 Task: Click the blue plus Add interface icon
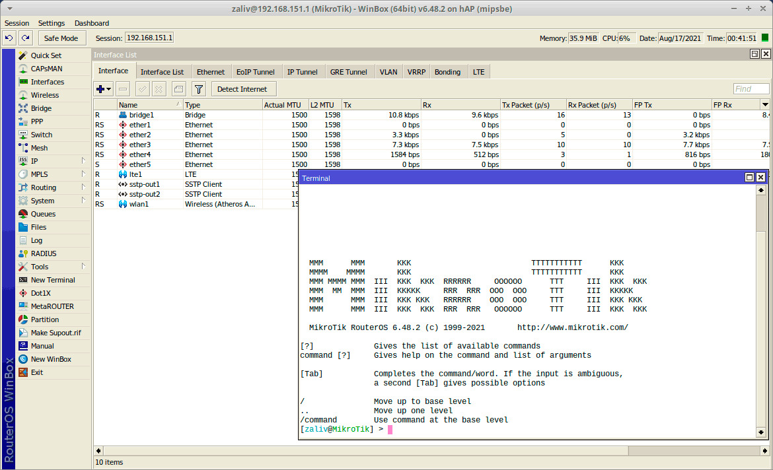coord(101,89)
